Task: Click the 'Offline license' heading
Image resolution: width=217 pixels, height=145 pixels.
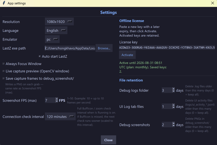Action: click(x=132, y=21)
